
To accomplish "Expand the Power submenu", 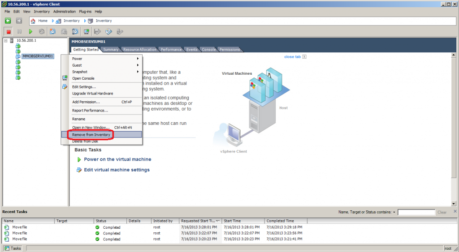I will coord(138,59).
